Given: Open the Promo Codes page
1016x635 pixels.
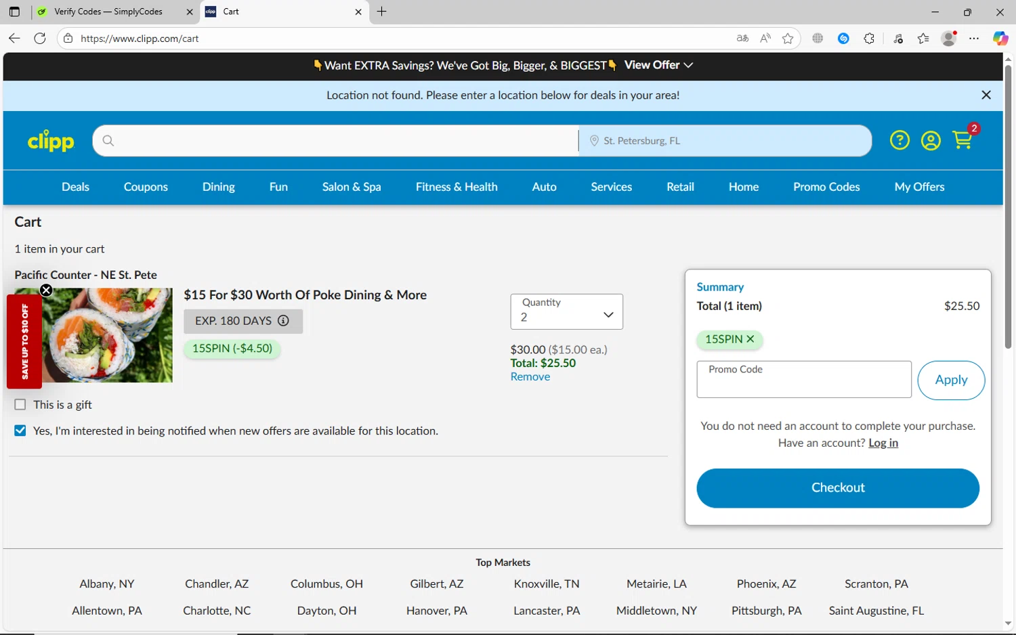Looking at the screenshot, I should point(826,187).
